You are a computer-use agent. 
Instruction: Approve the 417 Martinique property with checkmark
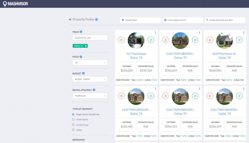(151, 40)
